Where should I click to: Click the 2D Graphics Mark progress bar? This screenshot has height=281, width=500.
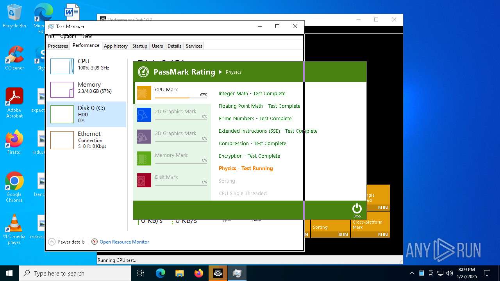tap(181, 119)
